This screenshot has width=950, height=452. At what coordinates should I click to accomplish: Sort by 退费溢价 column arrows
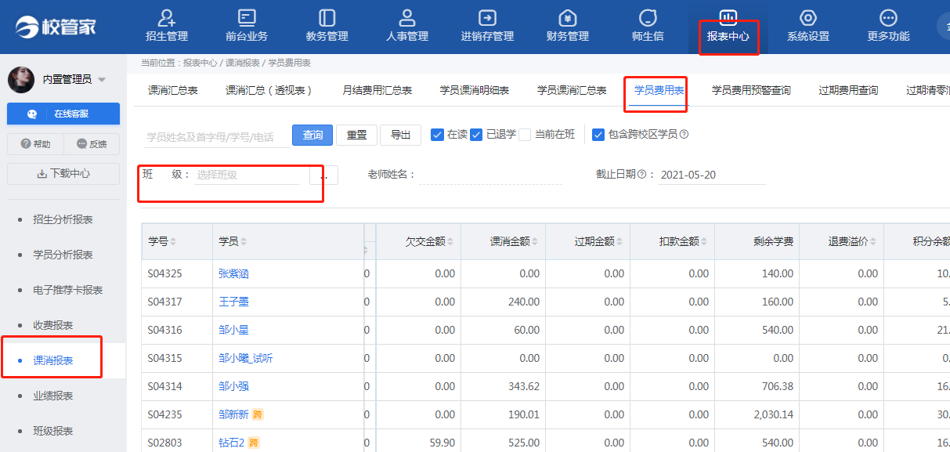click(873, 241)
